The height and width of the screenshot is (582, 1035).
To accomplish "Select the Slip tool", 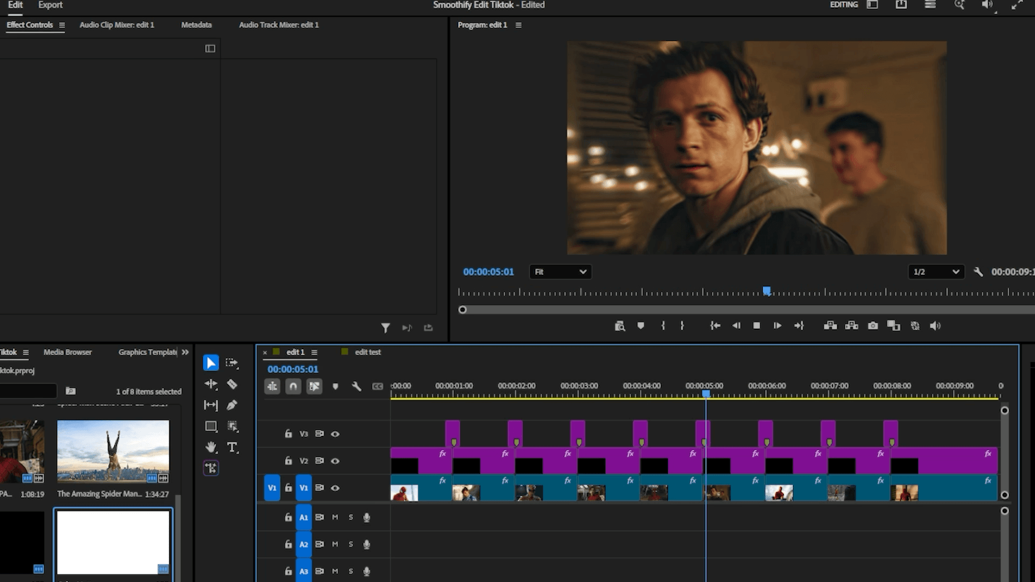I will (x=211, y=405).
